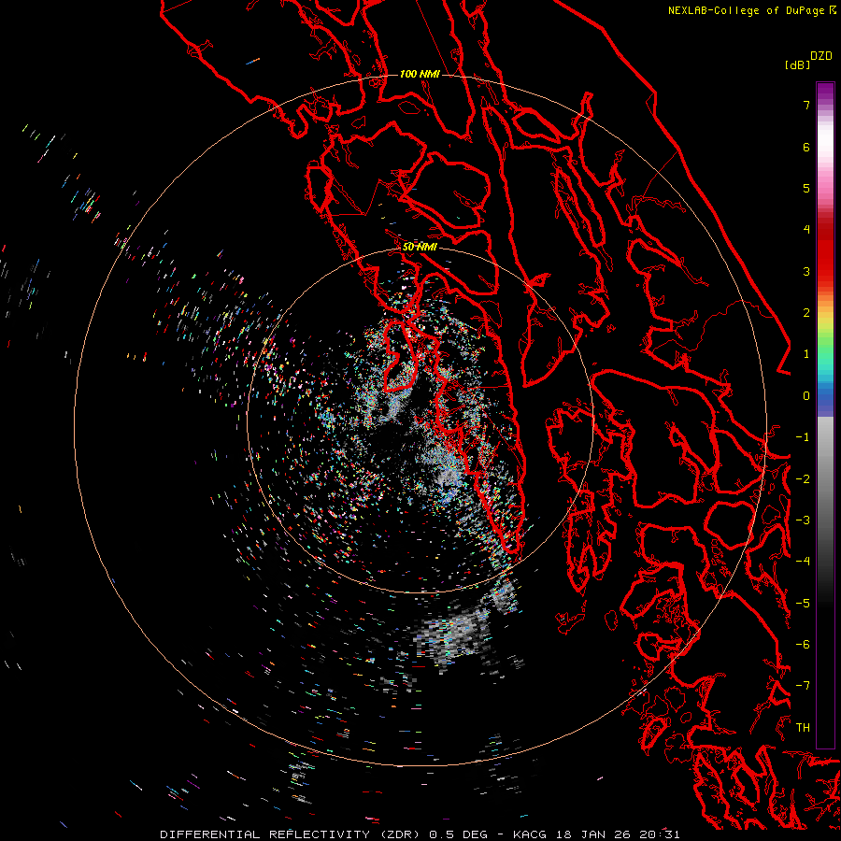This screenshot has width=841, height=841.
Task: Click the DZD legend title
Action: click(821, 56)
